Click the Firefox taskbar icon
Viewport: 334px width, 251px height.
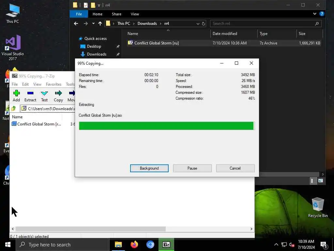point(134,244)
